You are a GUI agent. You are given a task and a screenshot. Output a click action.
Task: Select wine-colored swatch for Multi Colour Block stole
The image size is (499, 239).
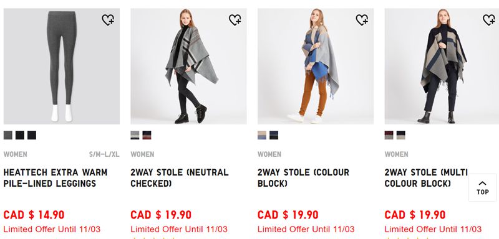pos(389,135)
